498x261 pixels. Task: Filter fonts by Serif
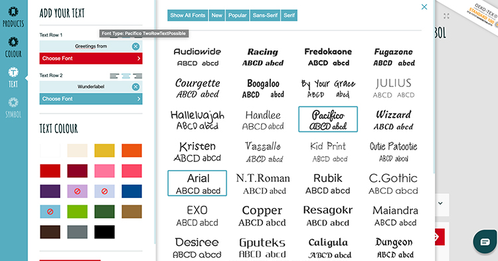pos(290,15)
